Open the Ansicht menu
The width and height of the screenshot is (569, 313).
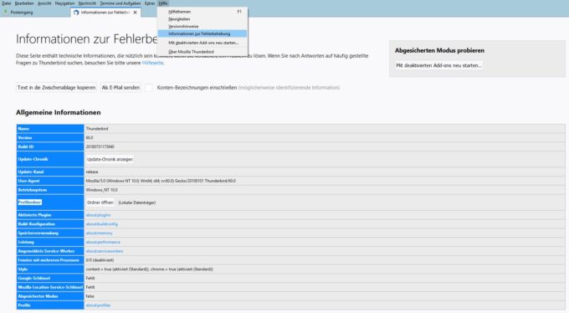pos(44,3)
